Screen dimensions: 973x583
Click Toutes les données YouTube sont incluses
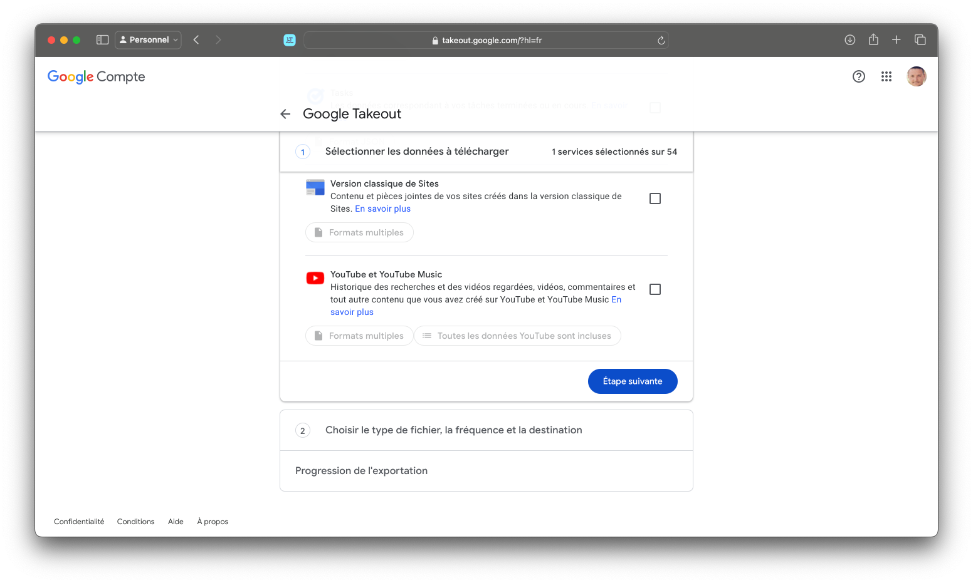[518, 336]
